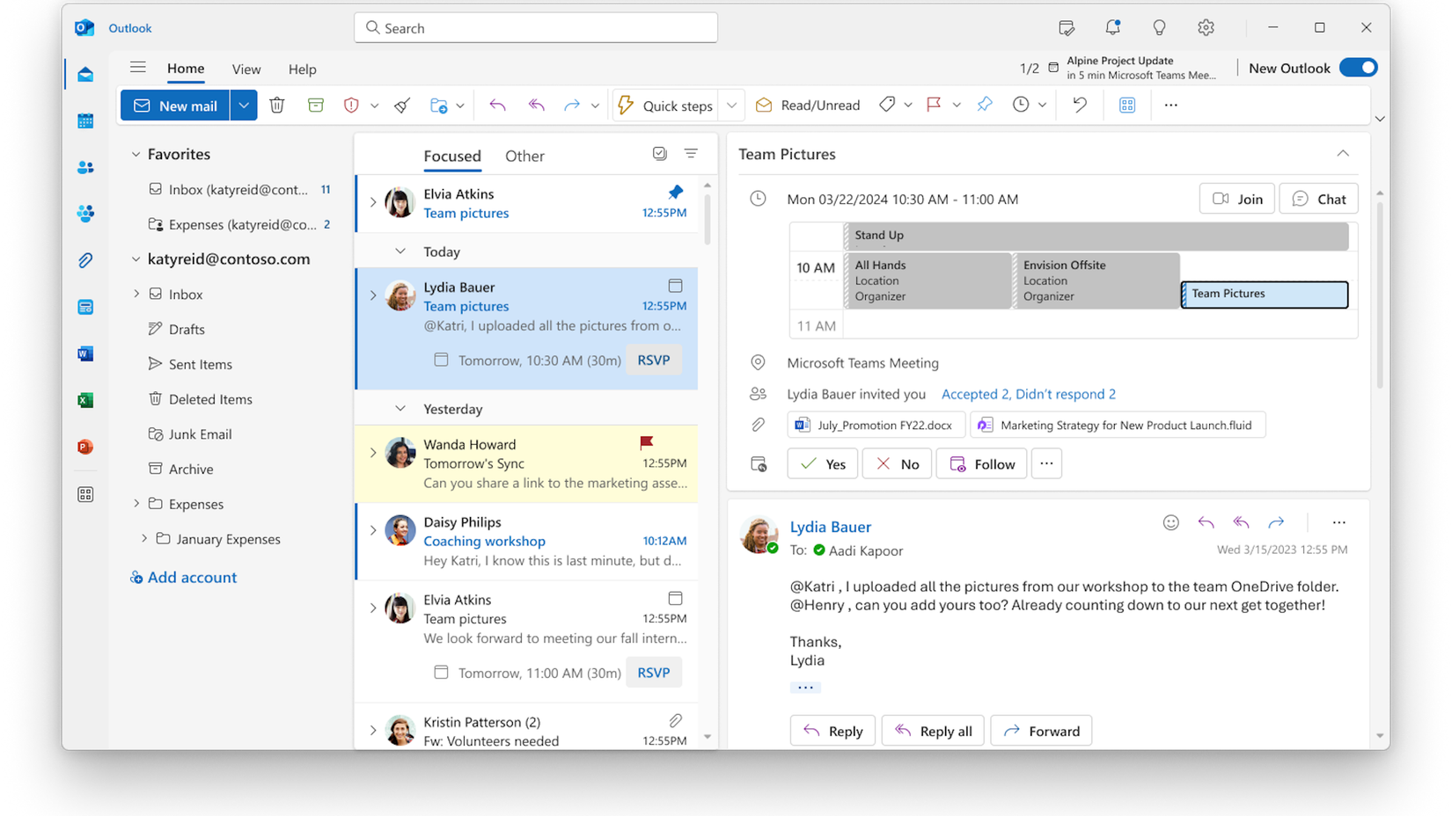
Task: Open the July_Promotion FY22.docx attachment
Action: [x=875, y=425]
